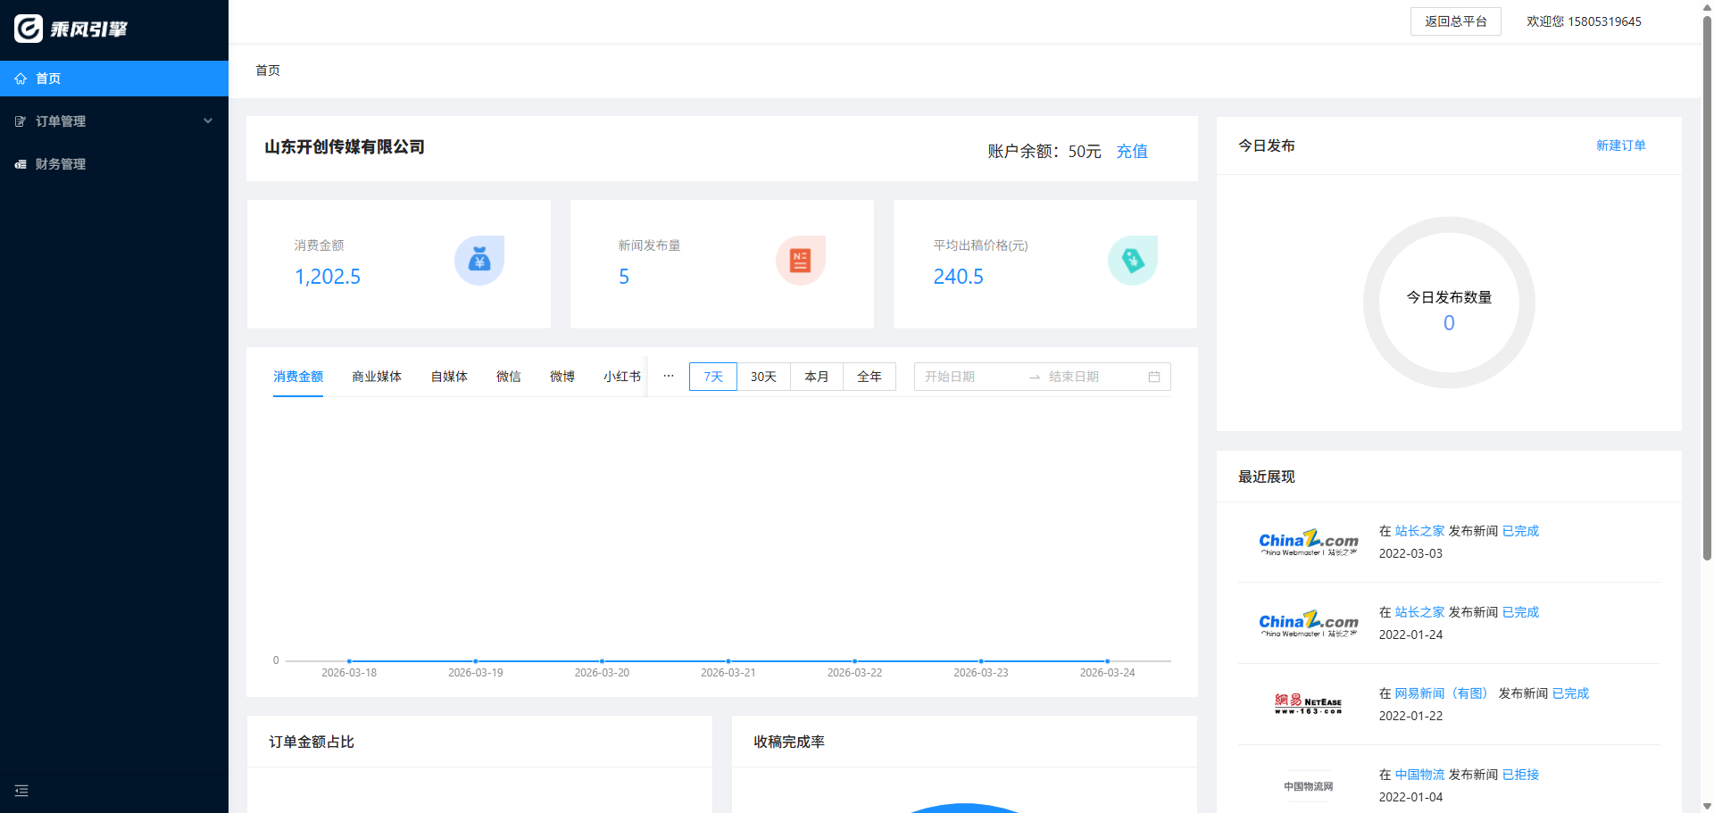The height and width of the screenshot is (813, 1714).
Task: Click the 开始日期 input field
Action: (969, 377)
